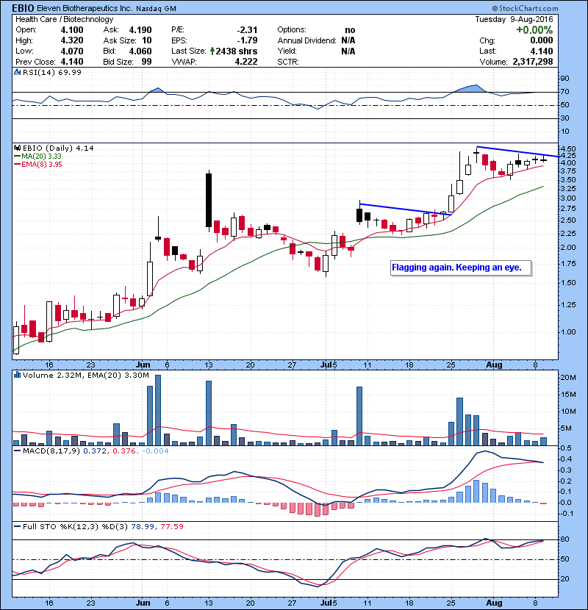
Task: Click the "EBIO" ticker symbol in the title
Action: pyautogui.click(x=23, y=8)
